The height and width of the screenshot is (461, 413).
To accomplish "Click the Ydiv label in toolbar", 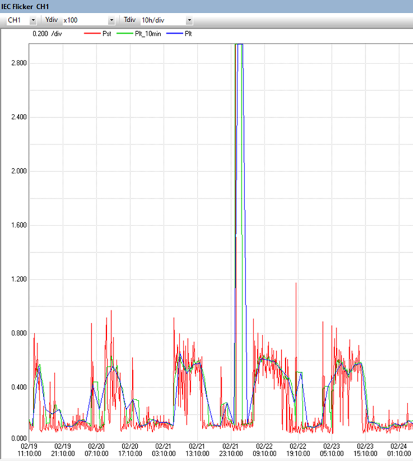I will click(51, 20).
